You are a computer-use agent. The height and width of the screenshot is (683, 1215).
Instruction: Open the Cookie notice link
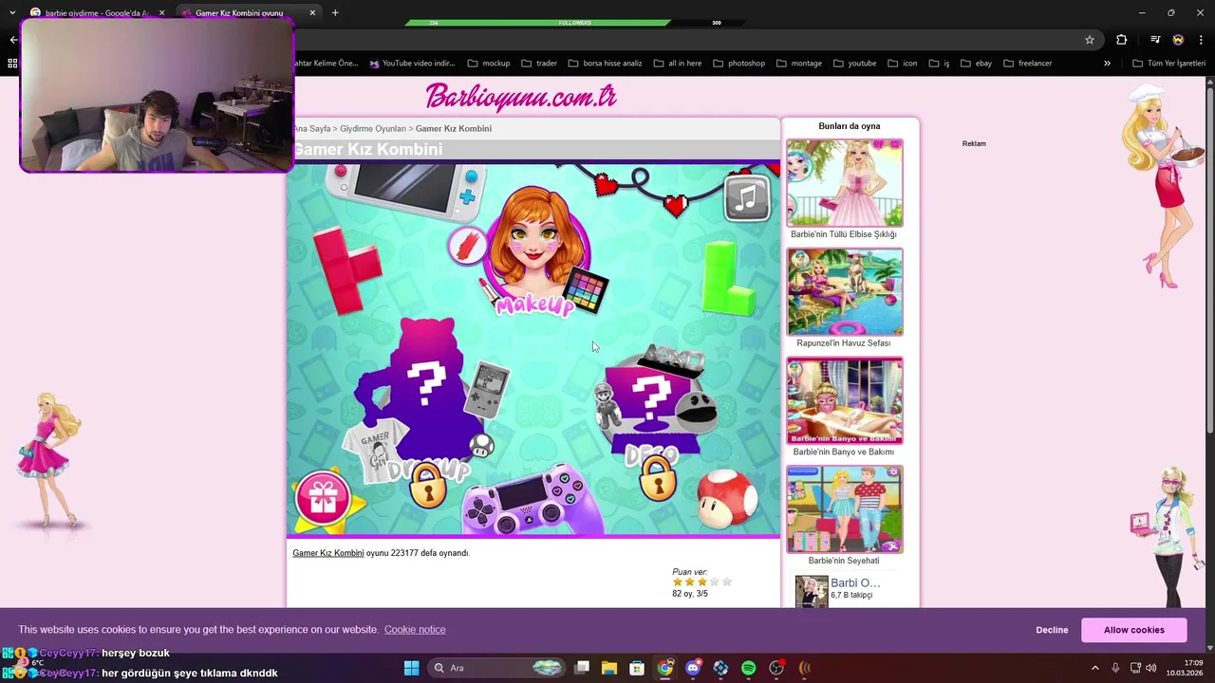[415, 630]
